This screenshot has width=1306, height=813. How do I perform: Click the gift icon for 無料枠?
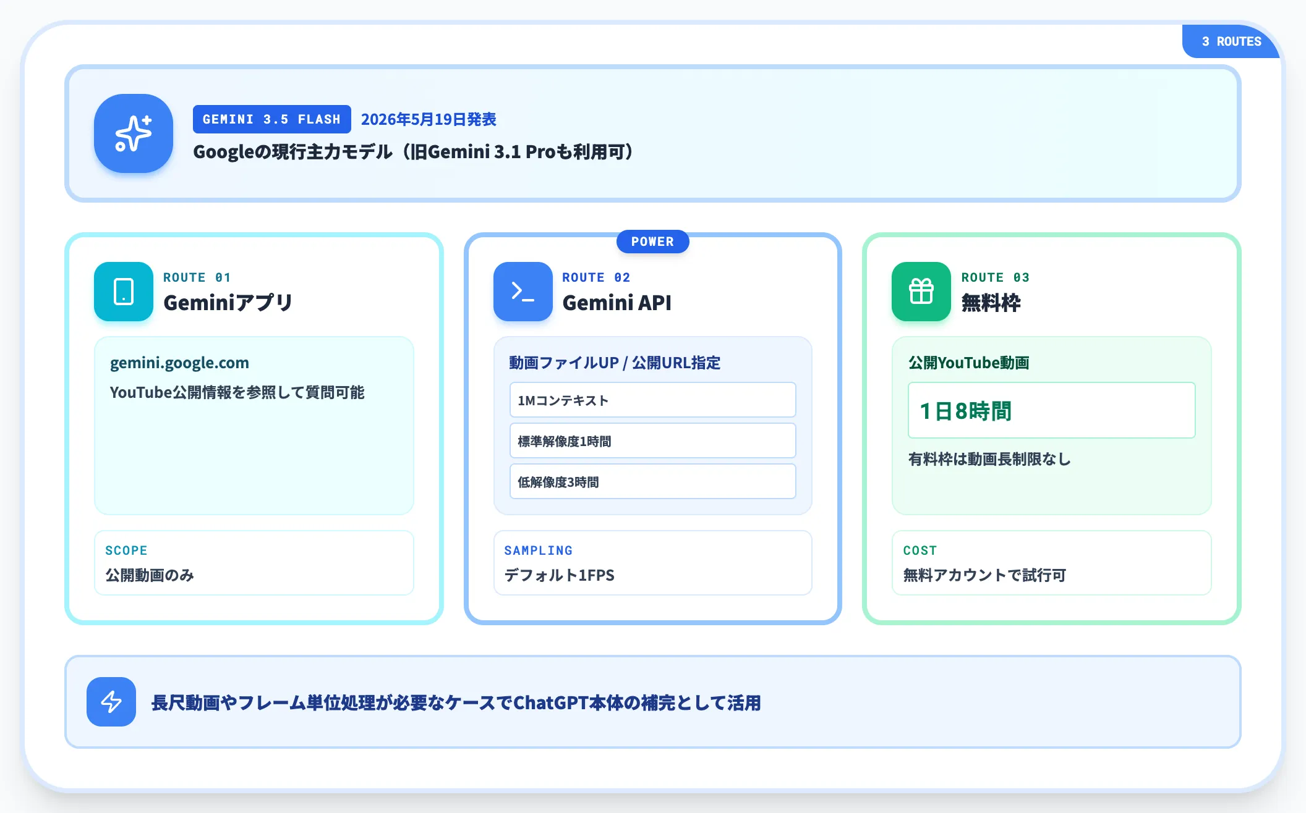click(921, 292)
